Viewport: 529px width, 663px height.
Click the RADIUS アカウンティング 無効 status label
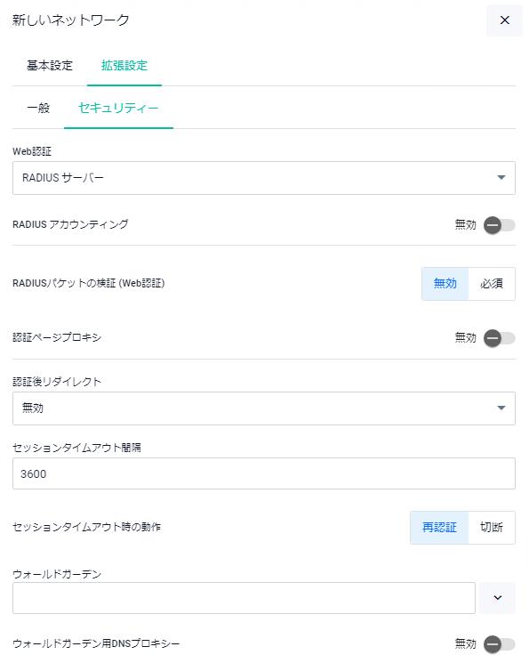pos(465,225)
